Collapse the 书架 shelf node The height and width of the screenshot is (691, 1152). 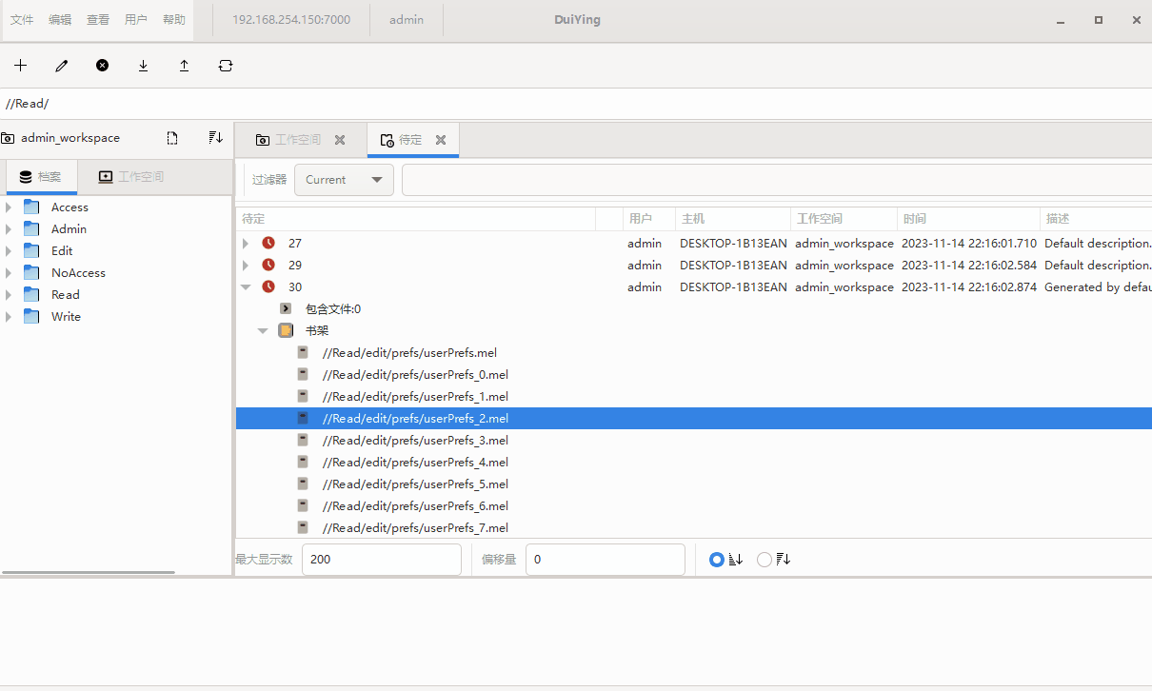263,331
